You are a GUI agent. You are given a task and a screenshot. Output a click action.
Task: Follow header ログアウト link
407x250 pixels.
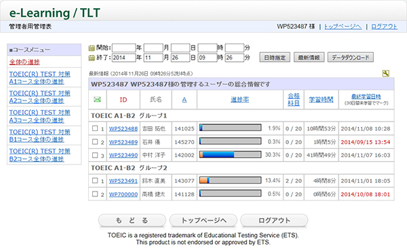385,26
